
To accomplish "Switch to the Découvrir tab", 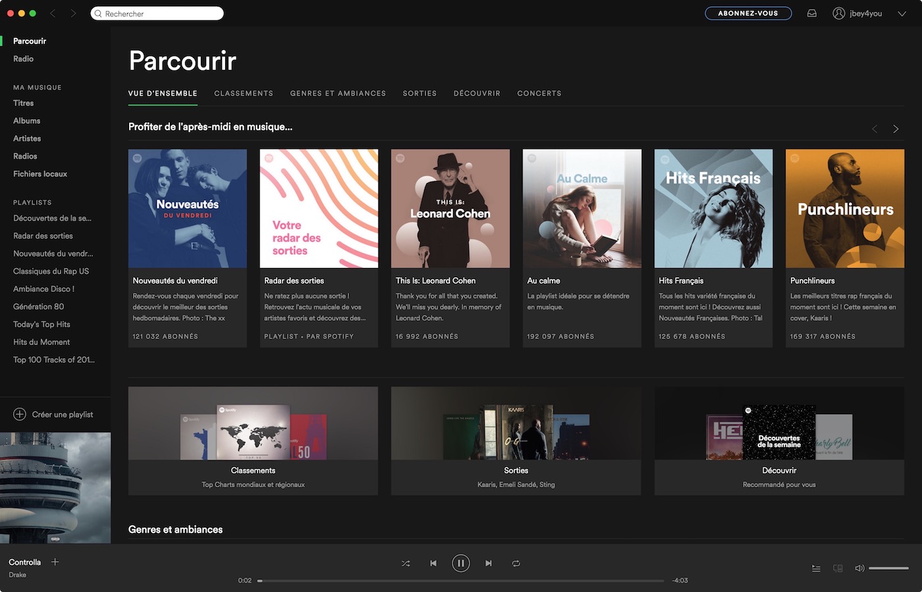I will click(477, 94).
